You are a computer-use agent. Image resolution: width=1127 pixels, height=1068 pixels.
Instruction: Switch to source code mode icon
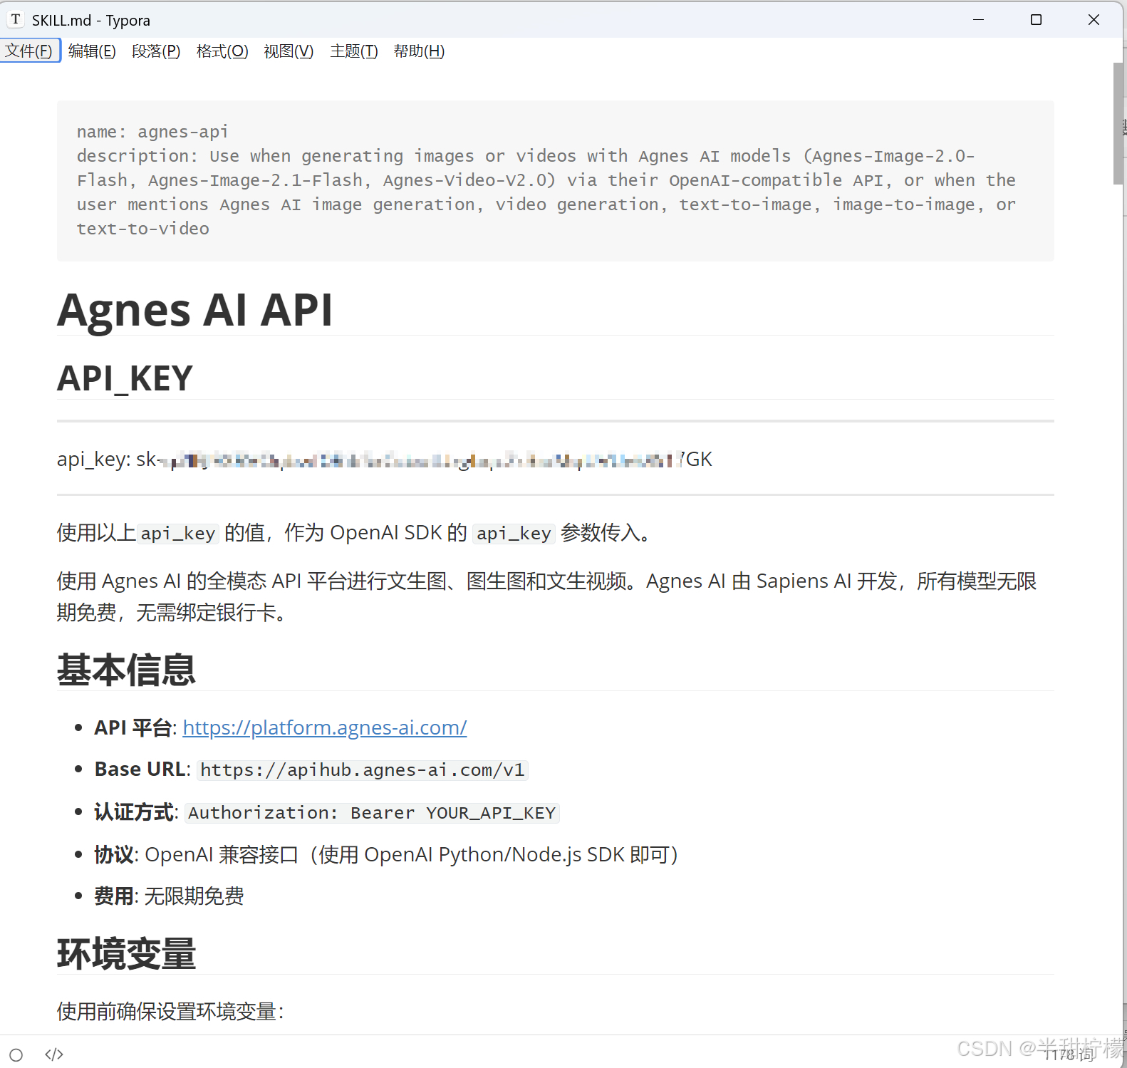point(54,1054)
